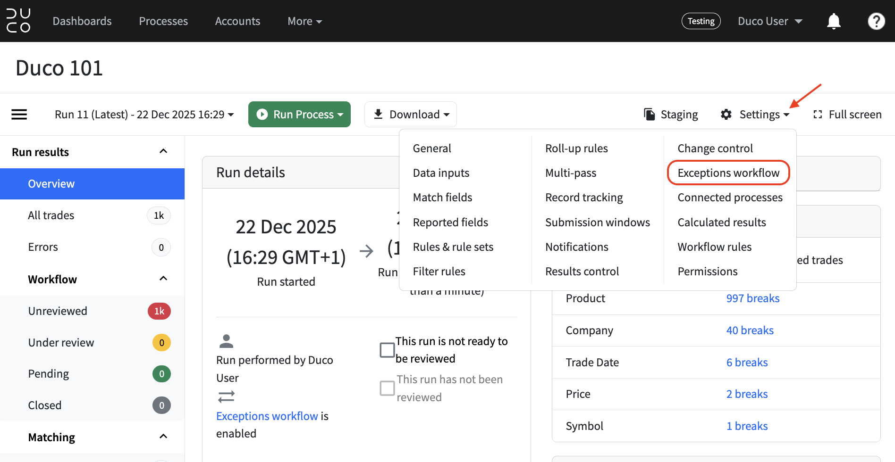Screen dimensions: 895x462
Task: Click All trades 1k count badge
Action: [x=159, y=215]
